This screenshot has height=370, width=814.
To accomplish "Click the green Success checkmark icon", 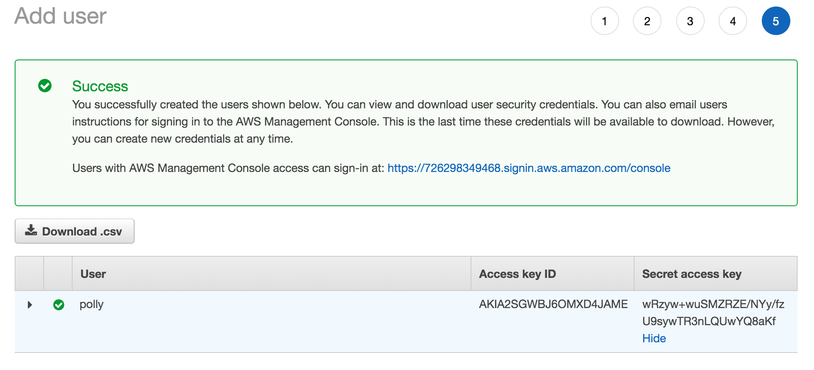I will point(45,86).
